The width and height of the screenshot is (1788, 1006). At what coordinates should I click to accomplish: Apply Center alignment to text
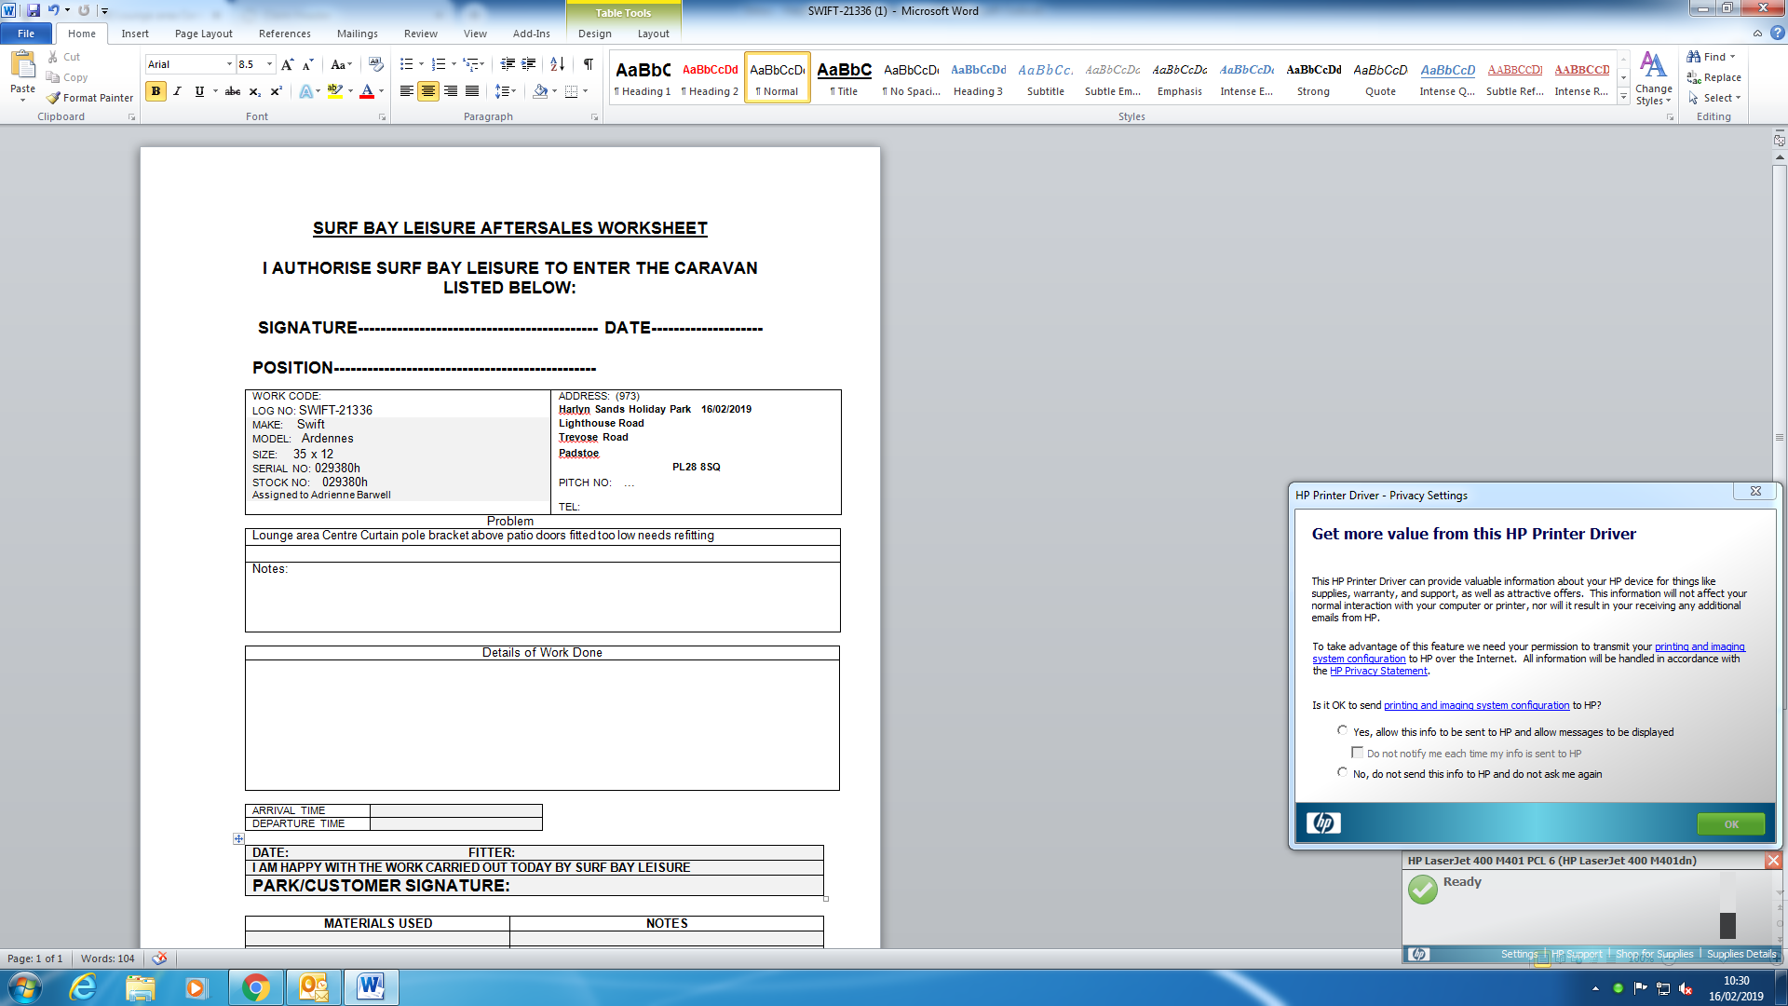pos(428,91)
